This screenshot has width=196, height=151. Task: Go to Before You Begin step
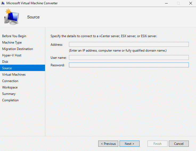click(14, 36)
